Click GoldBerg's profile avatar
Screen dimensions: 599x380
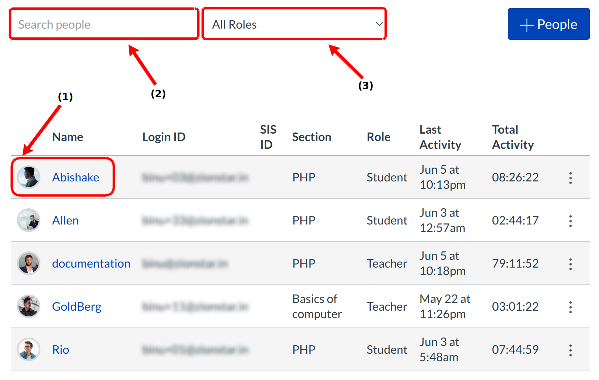(x=29, y=306)
